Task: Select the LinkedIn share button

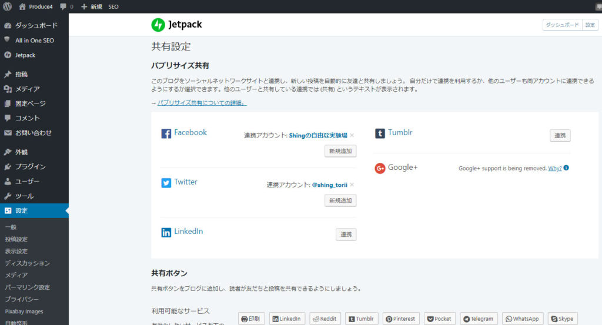Action: click(x=287, y=319)
